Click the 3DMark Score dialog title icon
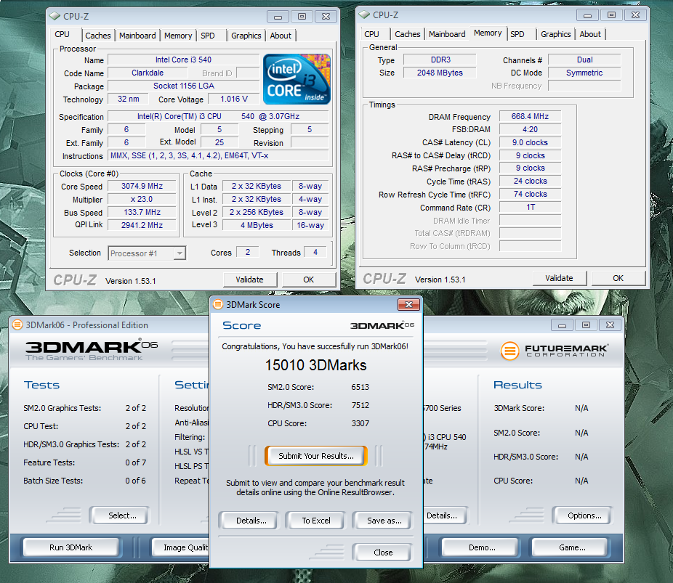The height and width of the screenshot is (583, 673). point(218,304)
